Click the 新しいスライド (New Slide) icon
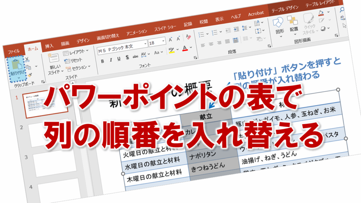Image resolution: width=361 pixels, height=203 pixels. (53, 59)
